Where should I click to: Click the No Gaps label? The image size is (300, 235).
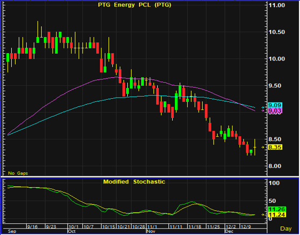[18, 173]
